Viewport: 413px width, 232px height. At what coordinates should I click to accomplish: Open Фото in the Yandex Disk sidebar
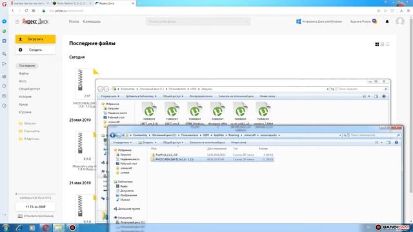click(x=23, y=81)
